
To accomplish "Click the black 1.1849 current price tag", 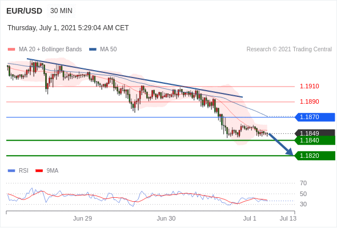I will point(315,133).
